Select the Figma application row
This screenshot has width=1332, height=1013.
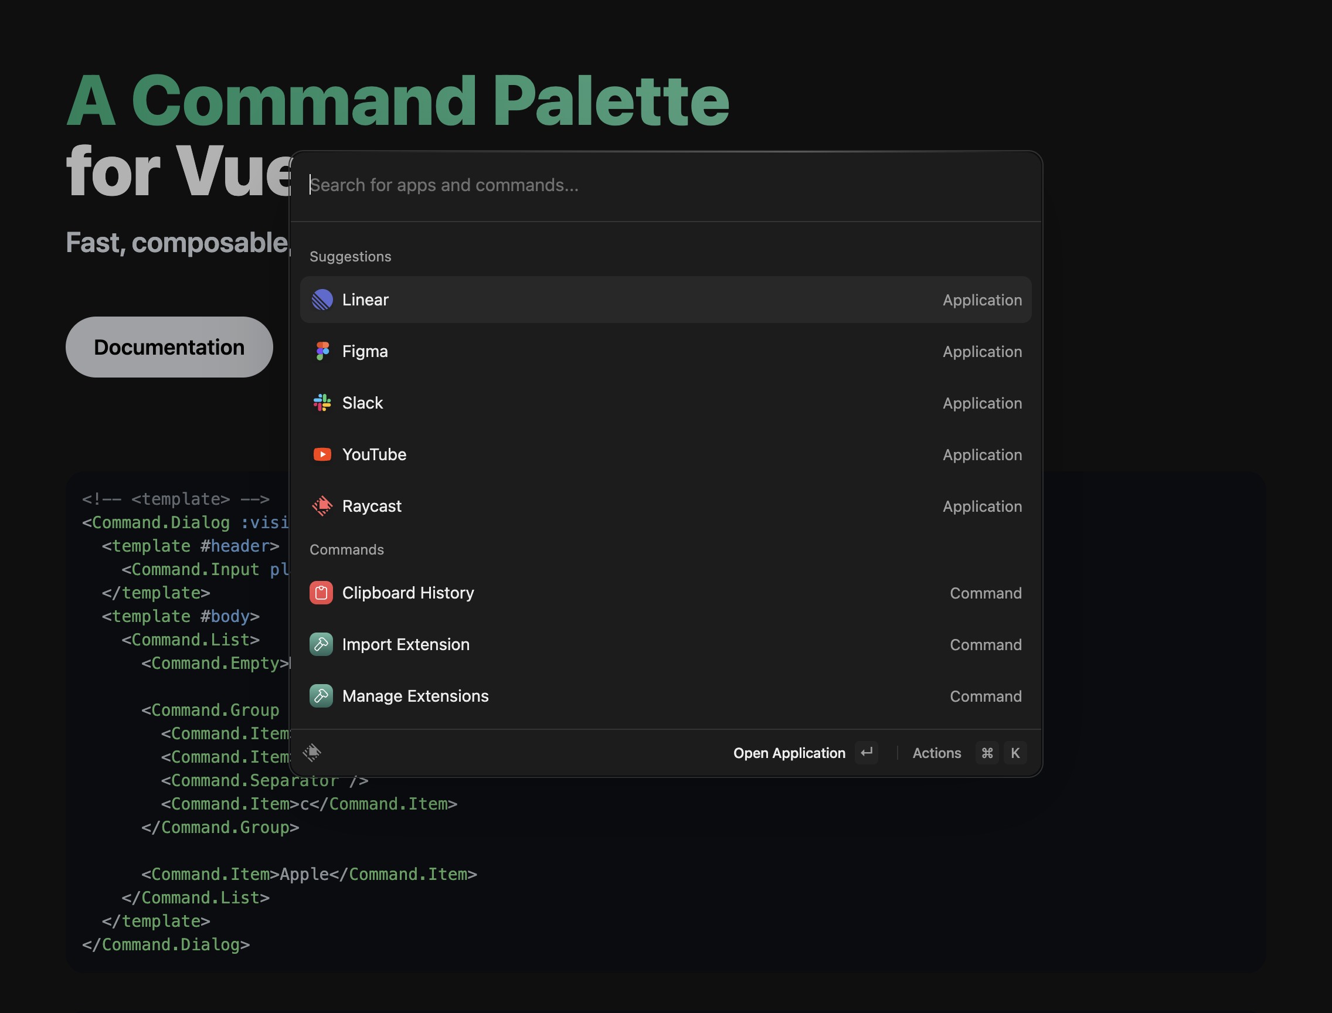click(665, 351)
